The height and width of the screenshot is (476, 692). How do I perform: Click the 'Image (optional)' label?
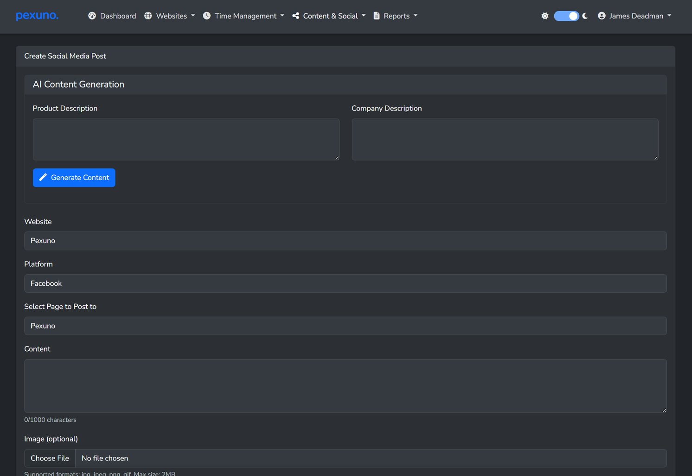pos(51,439)
